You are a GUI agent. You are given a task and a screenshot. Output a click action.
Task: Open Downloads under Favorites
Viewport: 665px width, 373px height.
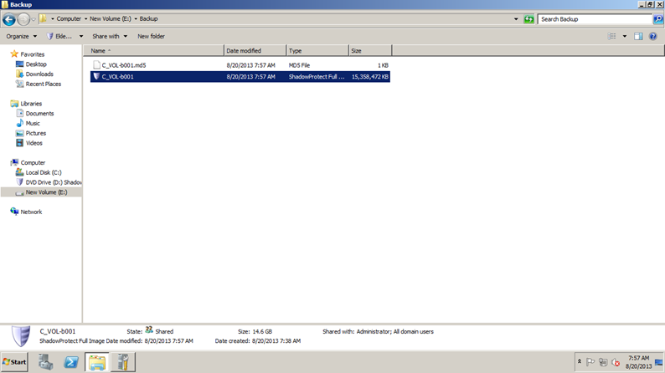(39, 74)
